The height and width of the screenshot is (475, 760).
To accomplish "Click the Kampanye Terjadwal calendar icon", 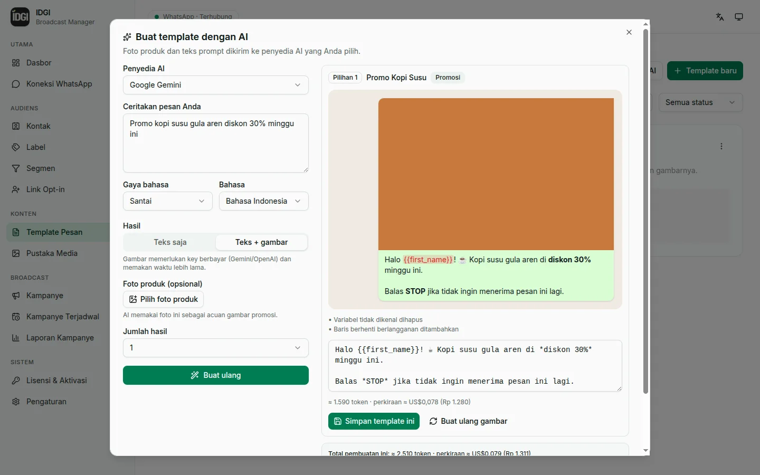I will [16, 317].
